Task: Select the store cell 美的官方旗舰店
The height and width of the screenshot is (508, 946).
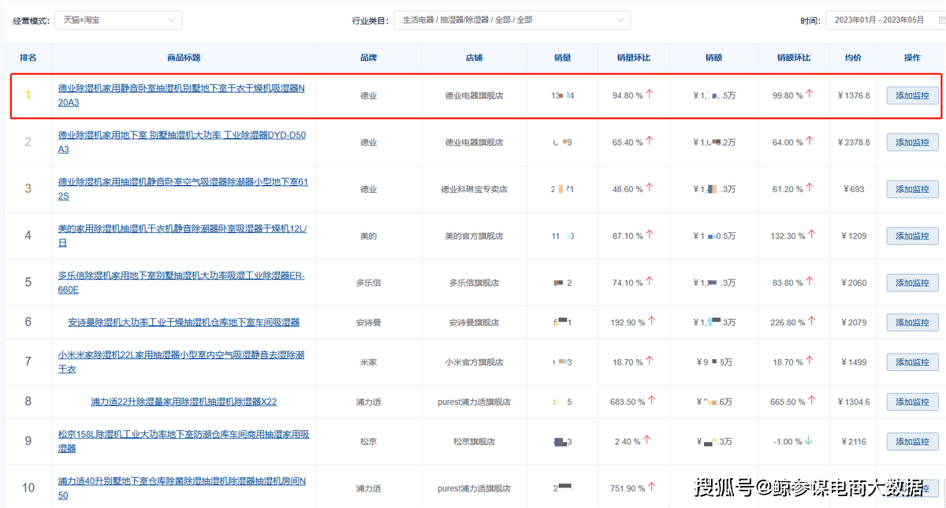Action: (474, 236)
